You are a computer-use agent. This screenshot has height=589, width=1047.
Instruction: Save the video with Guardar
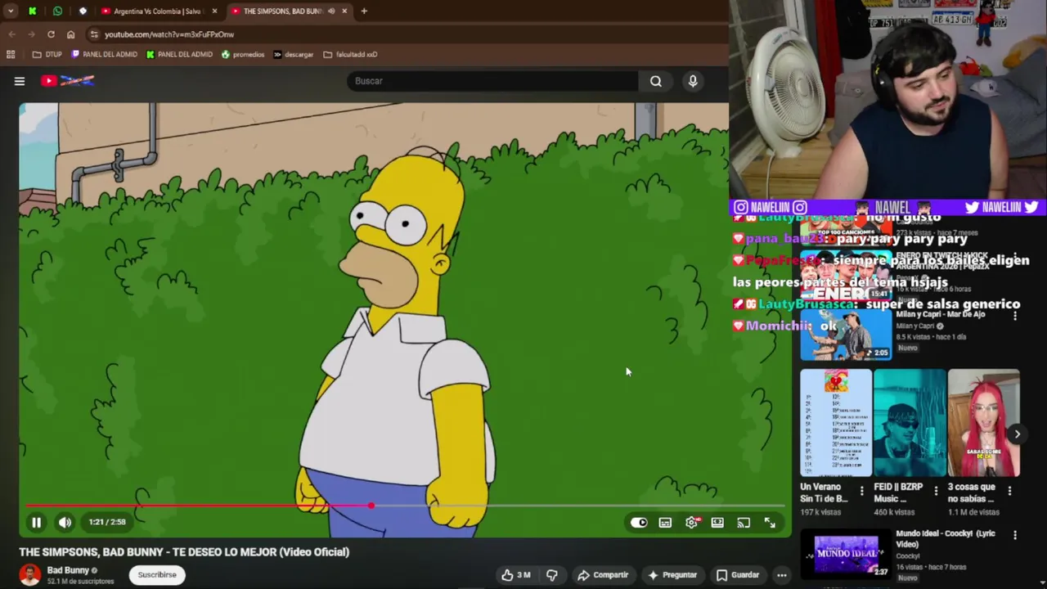737,575
